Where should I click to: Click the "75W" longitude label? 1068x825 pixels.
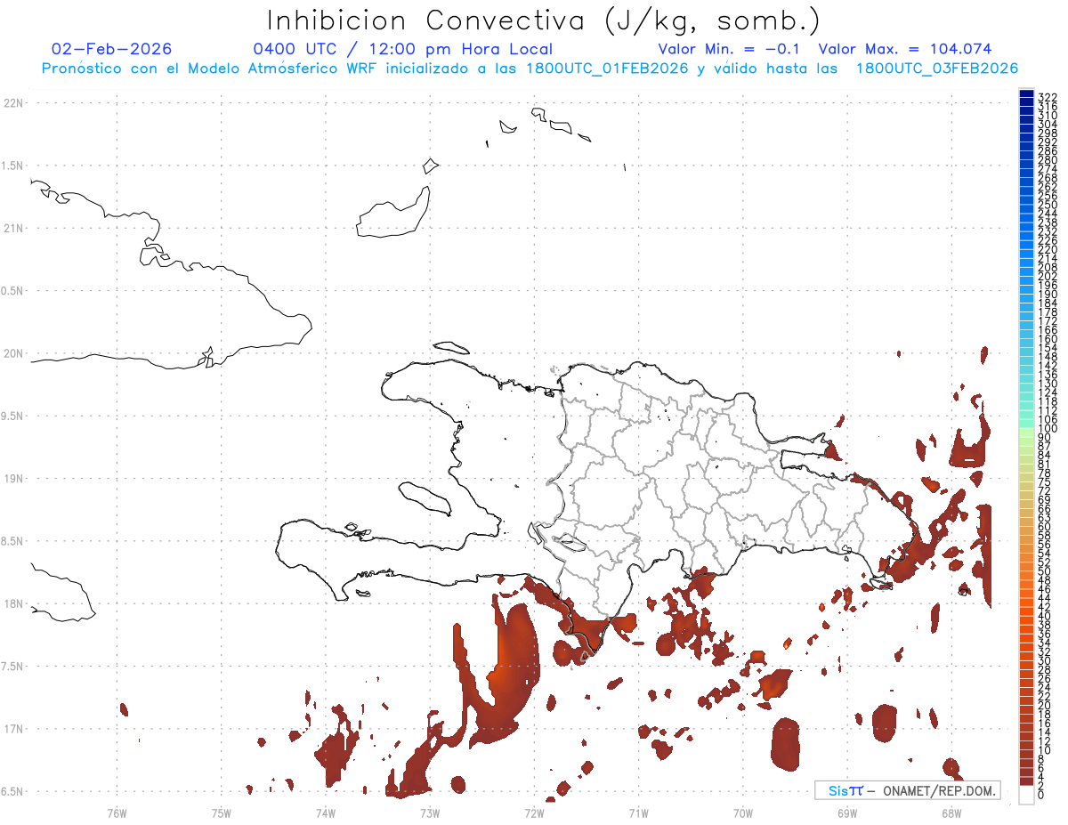click(221, 813)
